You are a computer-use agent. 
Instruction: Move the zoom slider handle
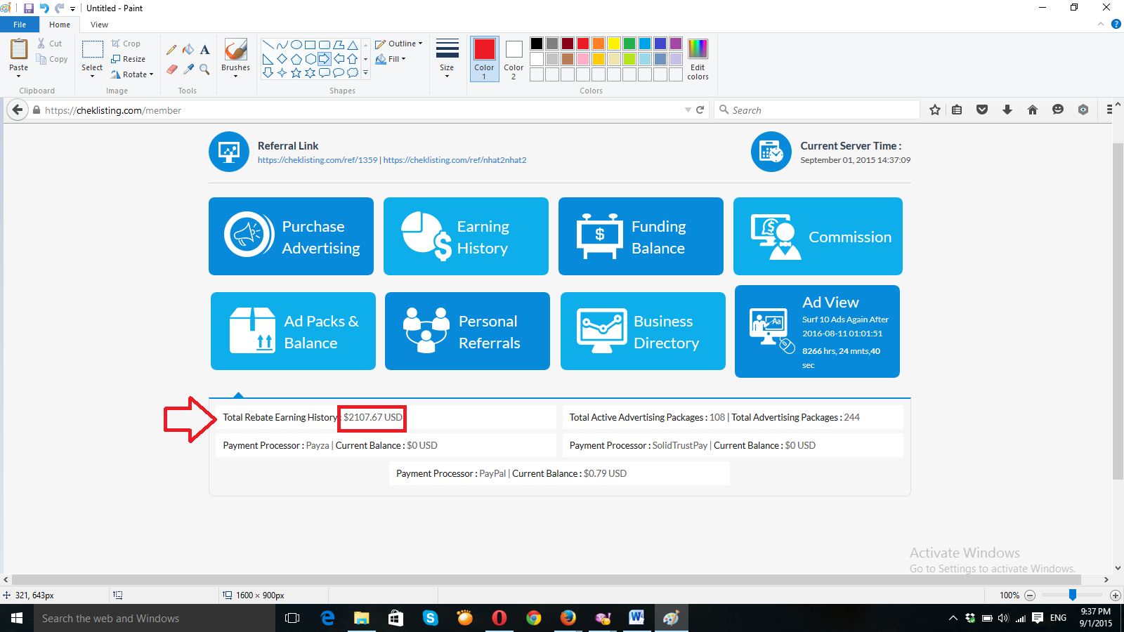click(1073, 595)
